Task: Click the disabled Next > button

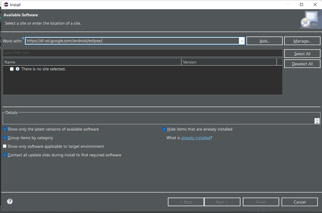Action: pyautogui.click(x=222, y=202)
